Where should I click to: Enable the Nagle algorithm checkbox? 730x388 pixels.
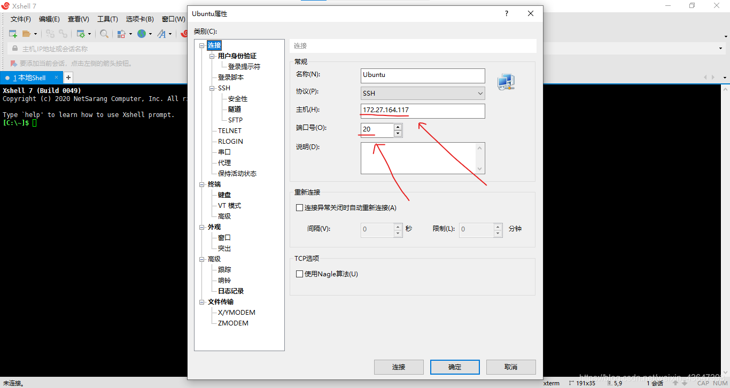tap(299, 274)
